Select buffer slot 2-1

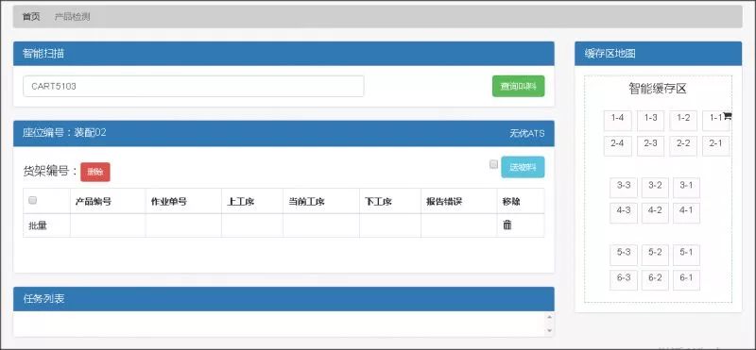716,146
